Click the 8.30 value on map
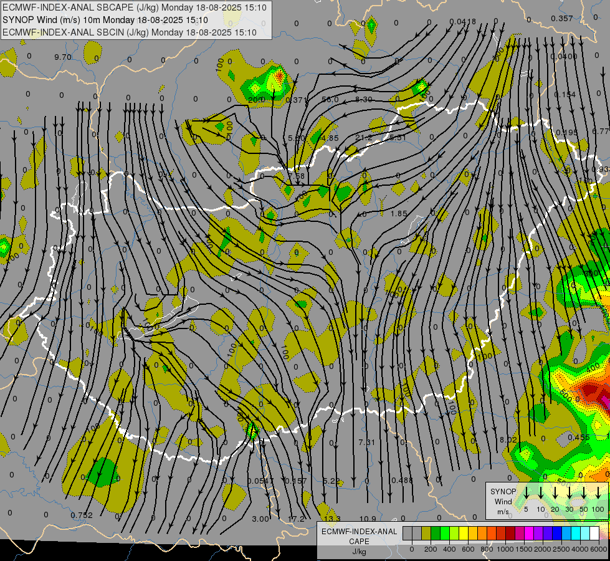This screenshot has height=561, width=610. (364, 100)
